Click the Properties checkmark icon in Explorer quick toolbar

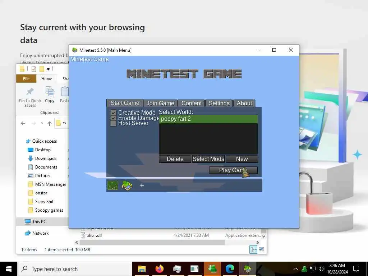click(x=34, y=69)
